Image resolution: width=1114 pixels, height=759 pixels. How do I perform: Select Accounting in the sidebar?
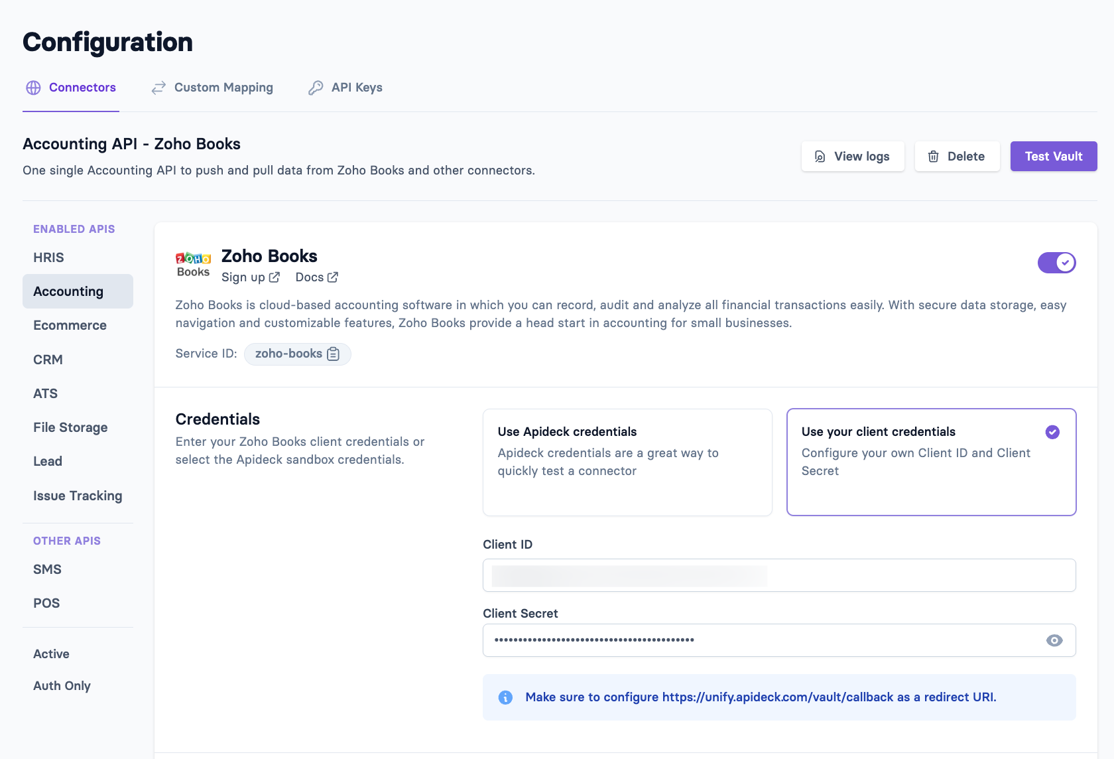78,291
